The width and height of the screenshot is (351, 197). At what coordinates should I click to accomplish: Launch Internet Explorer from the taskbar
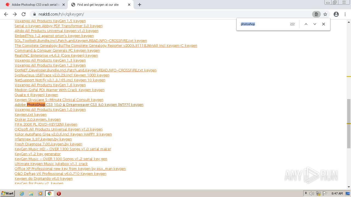coord(22,193)
